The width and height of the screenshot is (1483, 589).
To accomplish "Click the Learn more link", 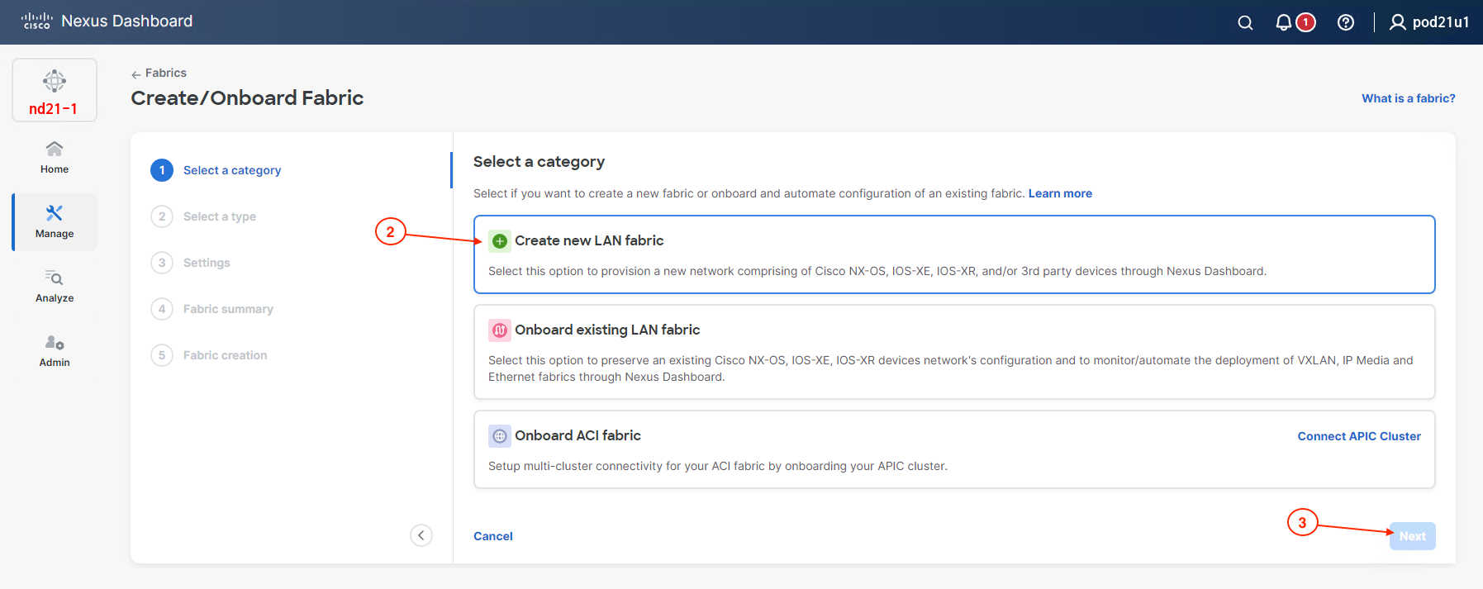I will (x=1059, y=193).
